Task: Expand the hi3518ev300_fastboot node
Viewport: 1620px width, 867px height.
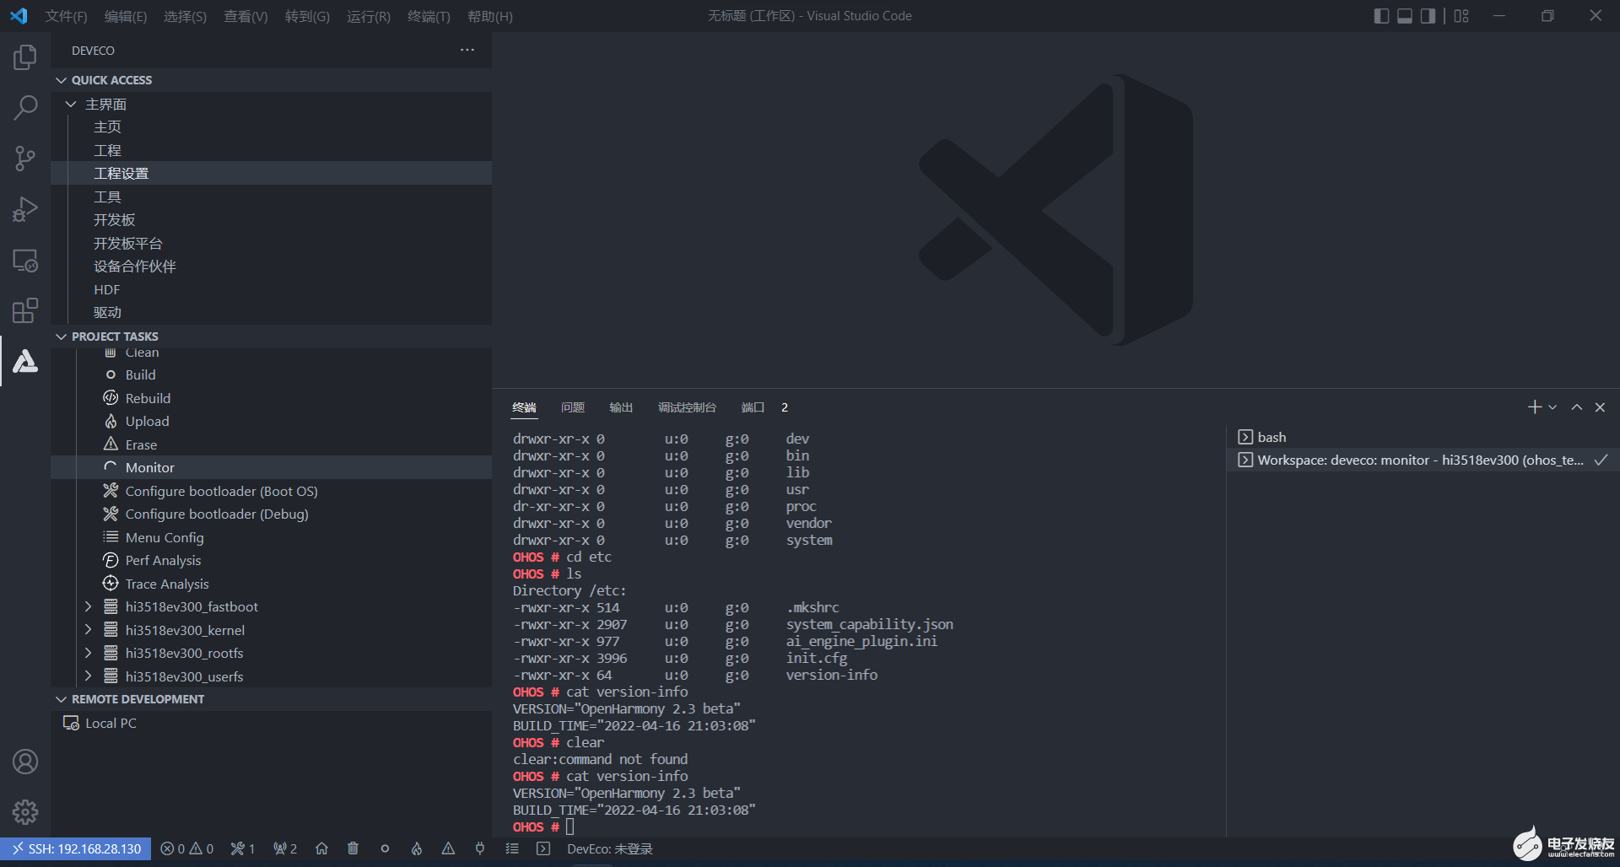Action: pyautogui.click(x=88, y=606)
